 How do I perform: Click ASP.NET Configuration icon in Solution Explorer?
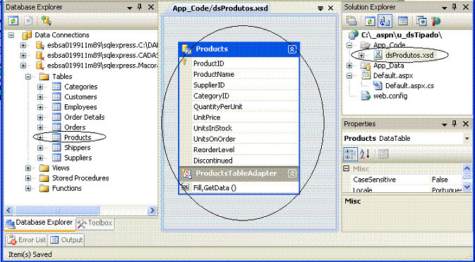click(x=436, y=21)
